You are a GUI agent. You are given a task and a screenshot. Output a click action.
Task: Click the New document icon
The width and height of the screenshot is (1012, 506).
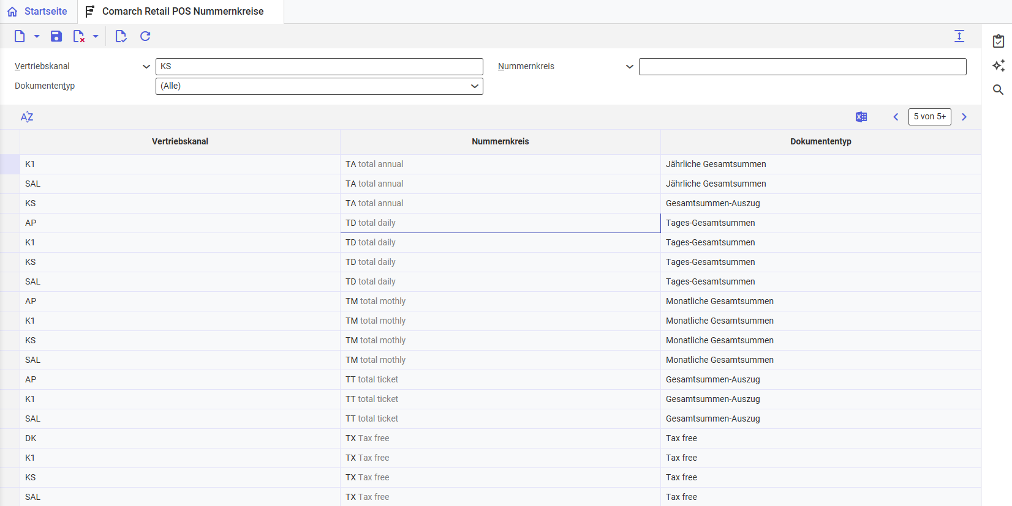[20, 37]
